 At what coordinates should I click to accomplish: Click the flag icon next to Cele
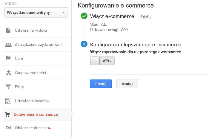8,58
